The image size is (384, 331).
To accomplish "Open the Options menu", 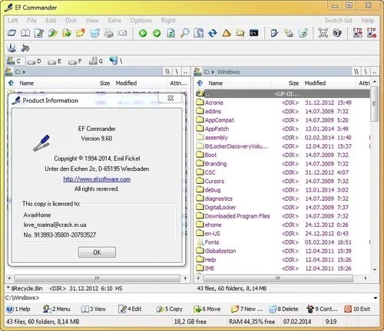I will (x=141, y=21).
